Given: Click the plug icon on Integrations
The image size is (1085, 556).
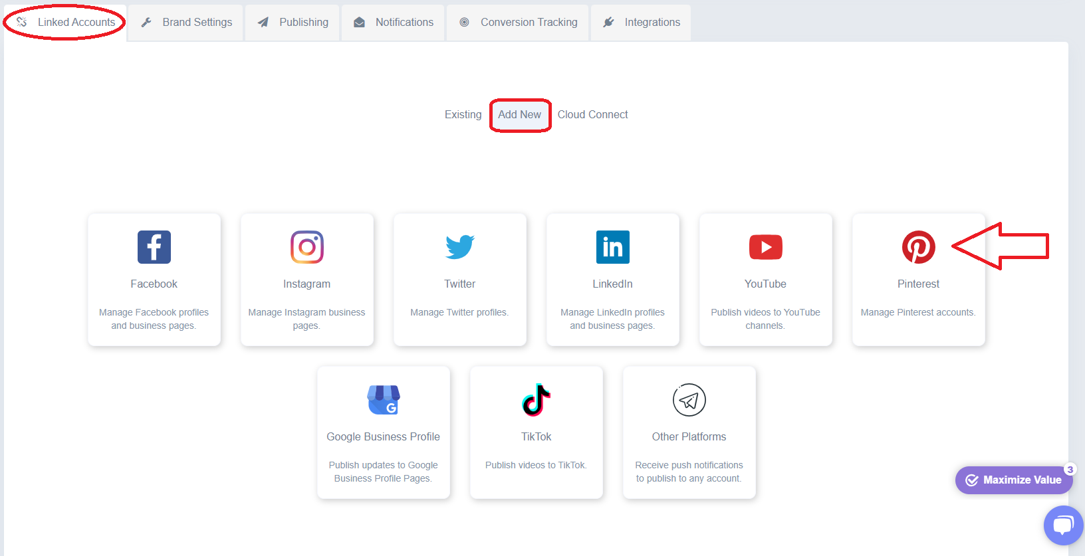Looking at the screenshot, I should coord(608,23).
